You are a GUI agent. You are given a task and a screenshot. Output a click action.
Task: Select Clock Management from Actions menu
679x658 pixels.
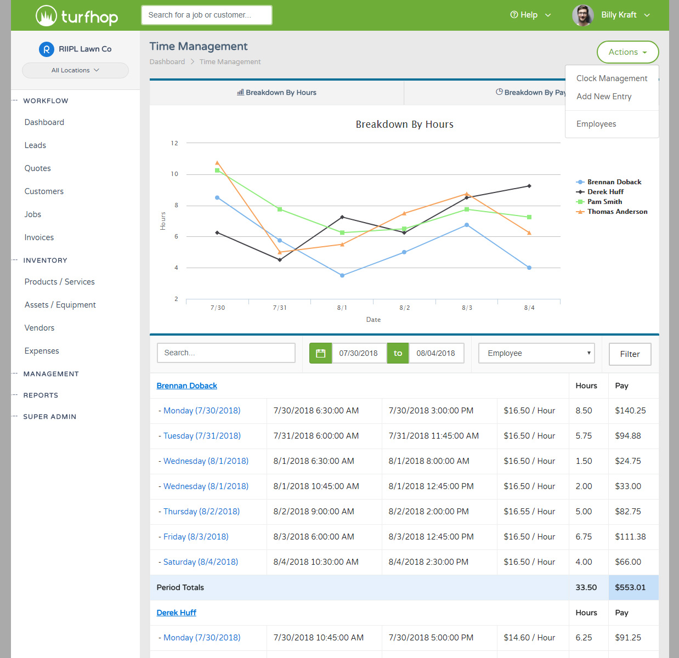pyautogui.click(x=612, y=78)
